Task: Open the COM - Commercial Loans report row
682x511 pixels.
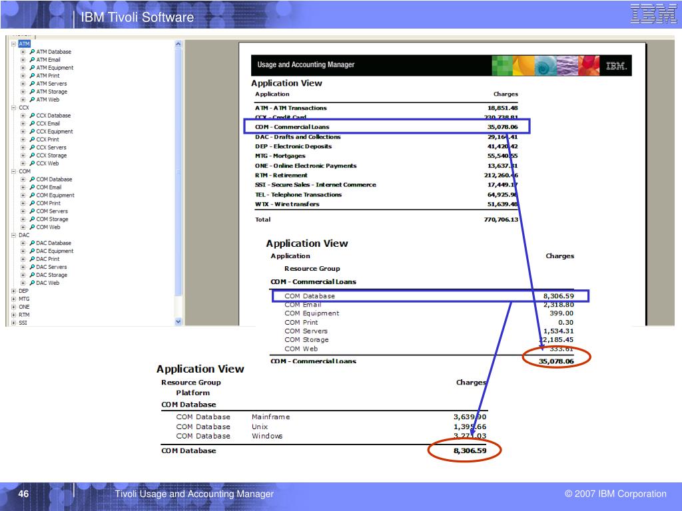Action: (x=386, y=127)
